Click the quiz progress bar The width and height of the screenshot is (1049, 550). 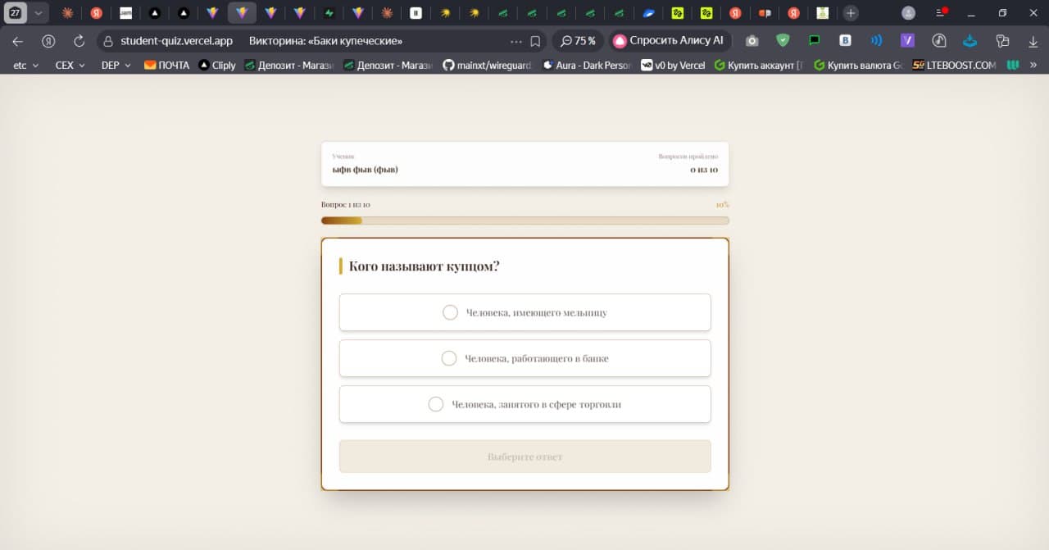pyautogui.click(x=524, y=220)
